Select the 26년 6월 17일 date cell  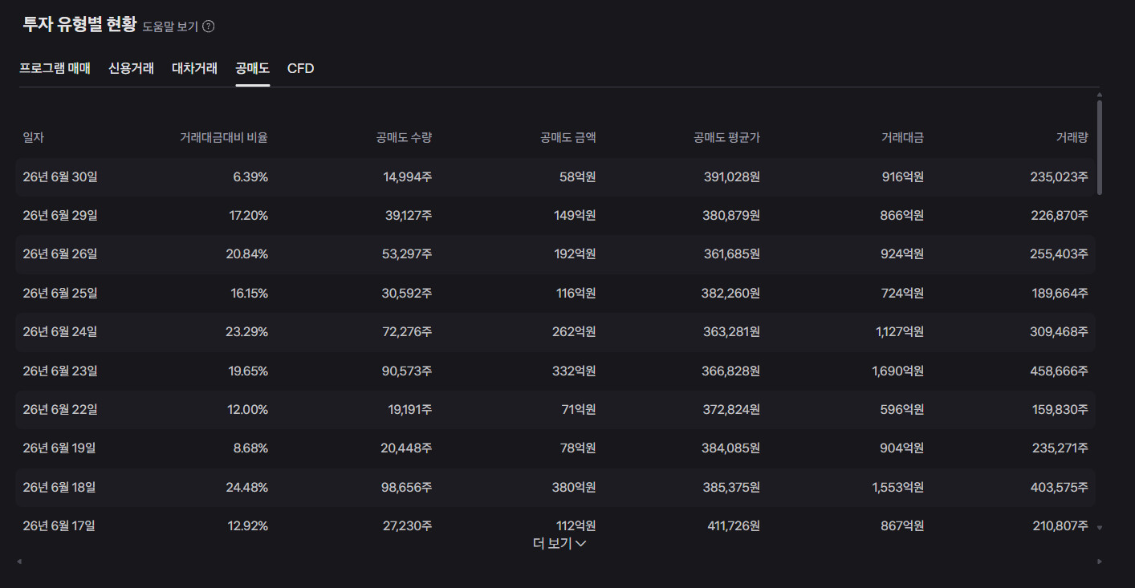point(59,525)
